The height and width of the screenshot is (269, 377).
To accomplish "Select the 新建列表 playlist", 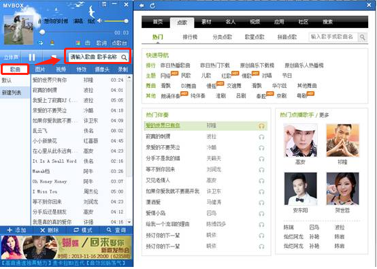I will (15, 93).
